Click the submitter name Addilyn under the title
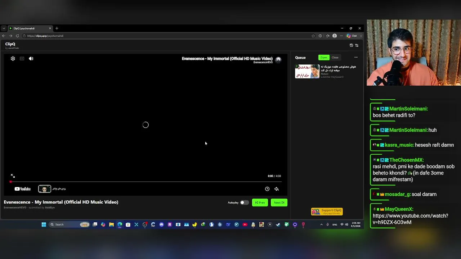 tap(50, 208)
